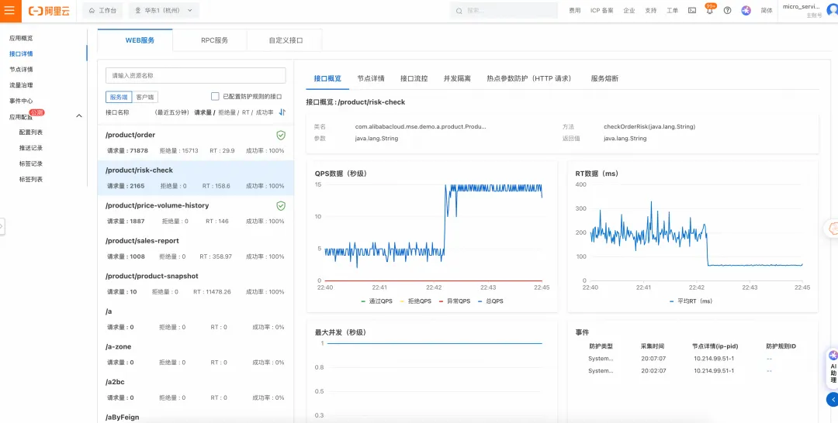838x423 pixels.
Task: Check the 已配置防护规则的接口 checkbox
Action: (x=215, y=97)
